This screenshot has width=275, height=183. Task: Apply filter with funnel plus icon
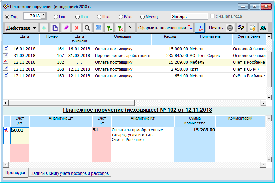[109, 28]
